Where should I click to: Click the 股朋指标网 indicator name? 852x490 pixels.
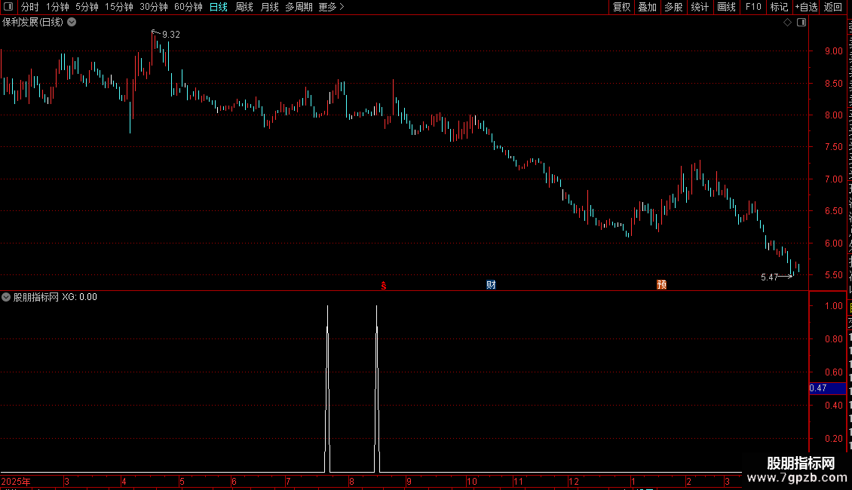[x=36, y=297]
